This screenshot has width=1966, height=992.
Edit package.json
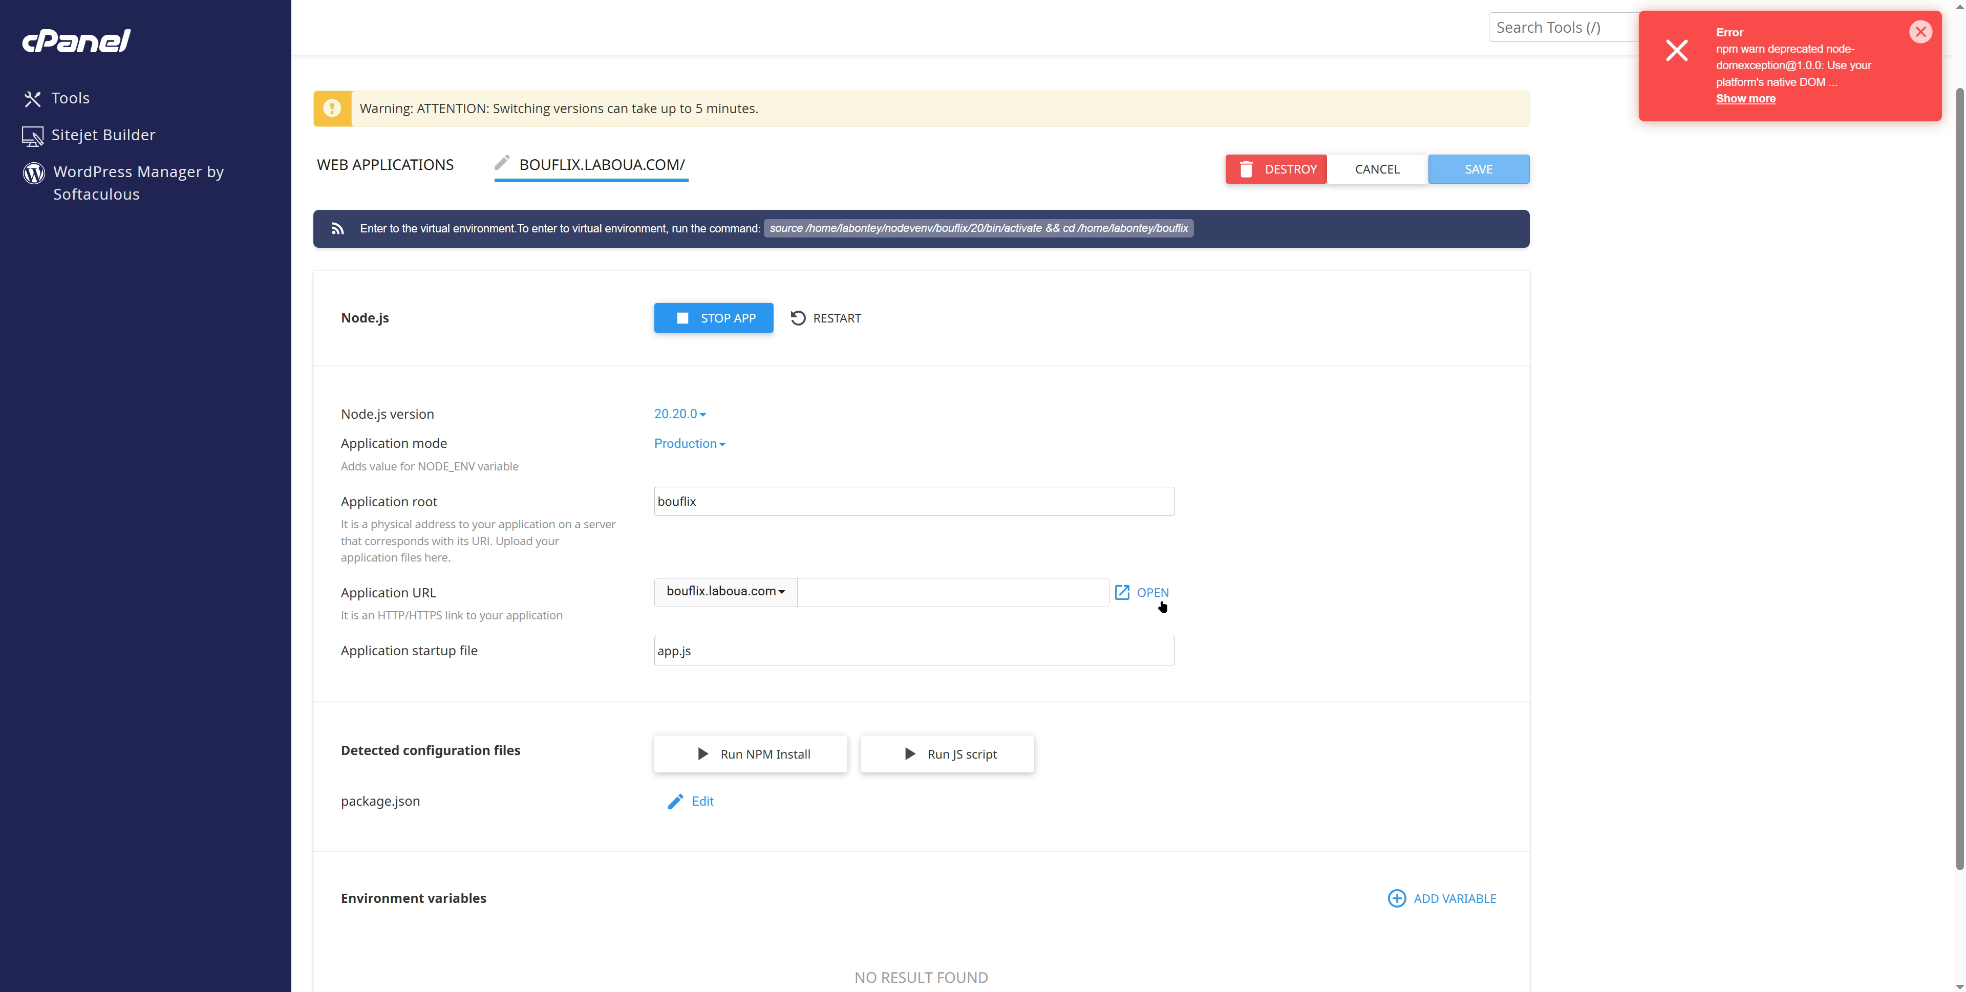[x=690, y=801]
